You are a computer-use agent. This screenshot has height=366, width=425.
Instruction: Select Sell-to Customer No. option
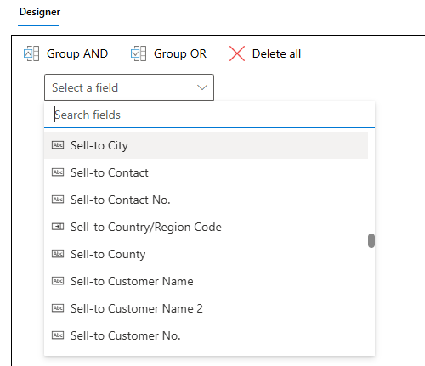point(206,335)
